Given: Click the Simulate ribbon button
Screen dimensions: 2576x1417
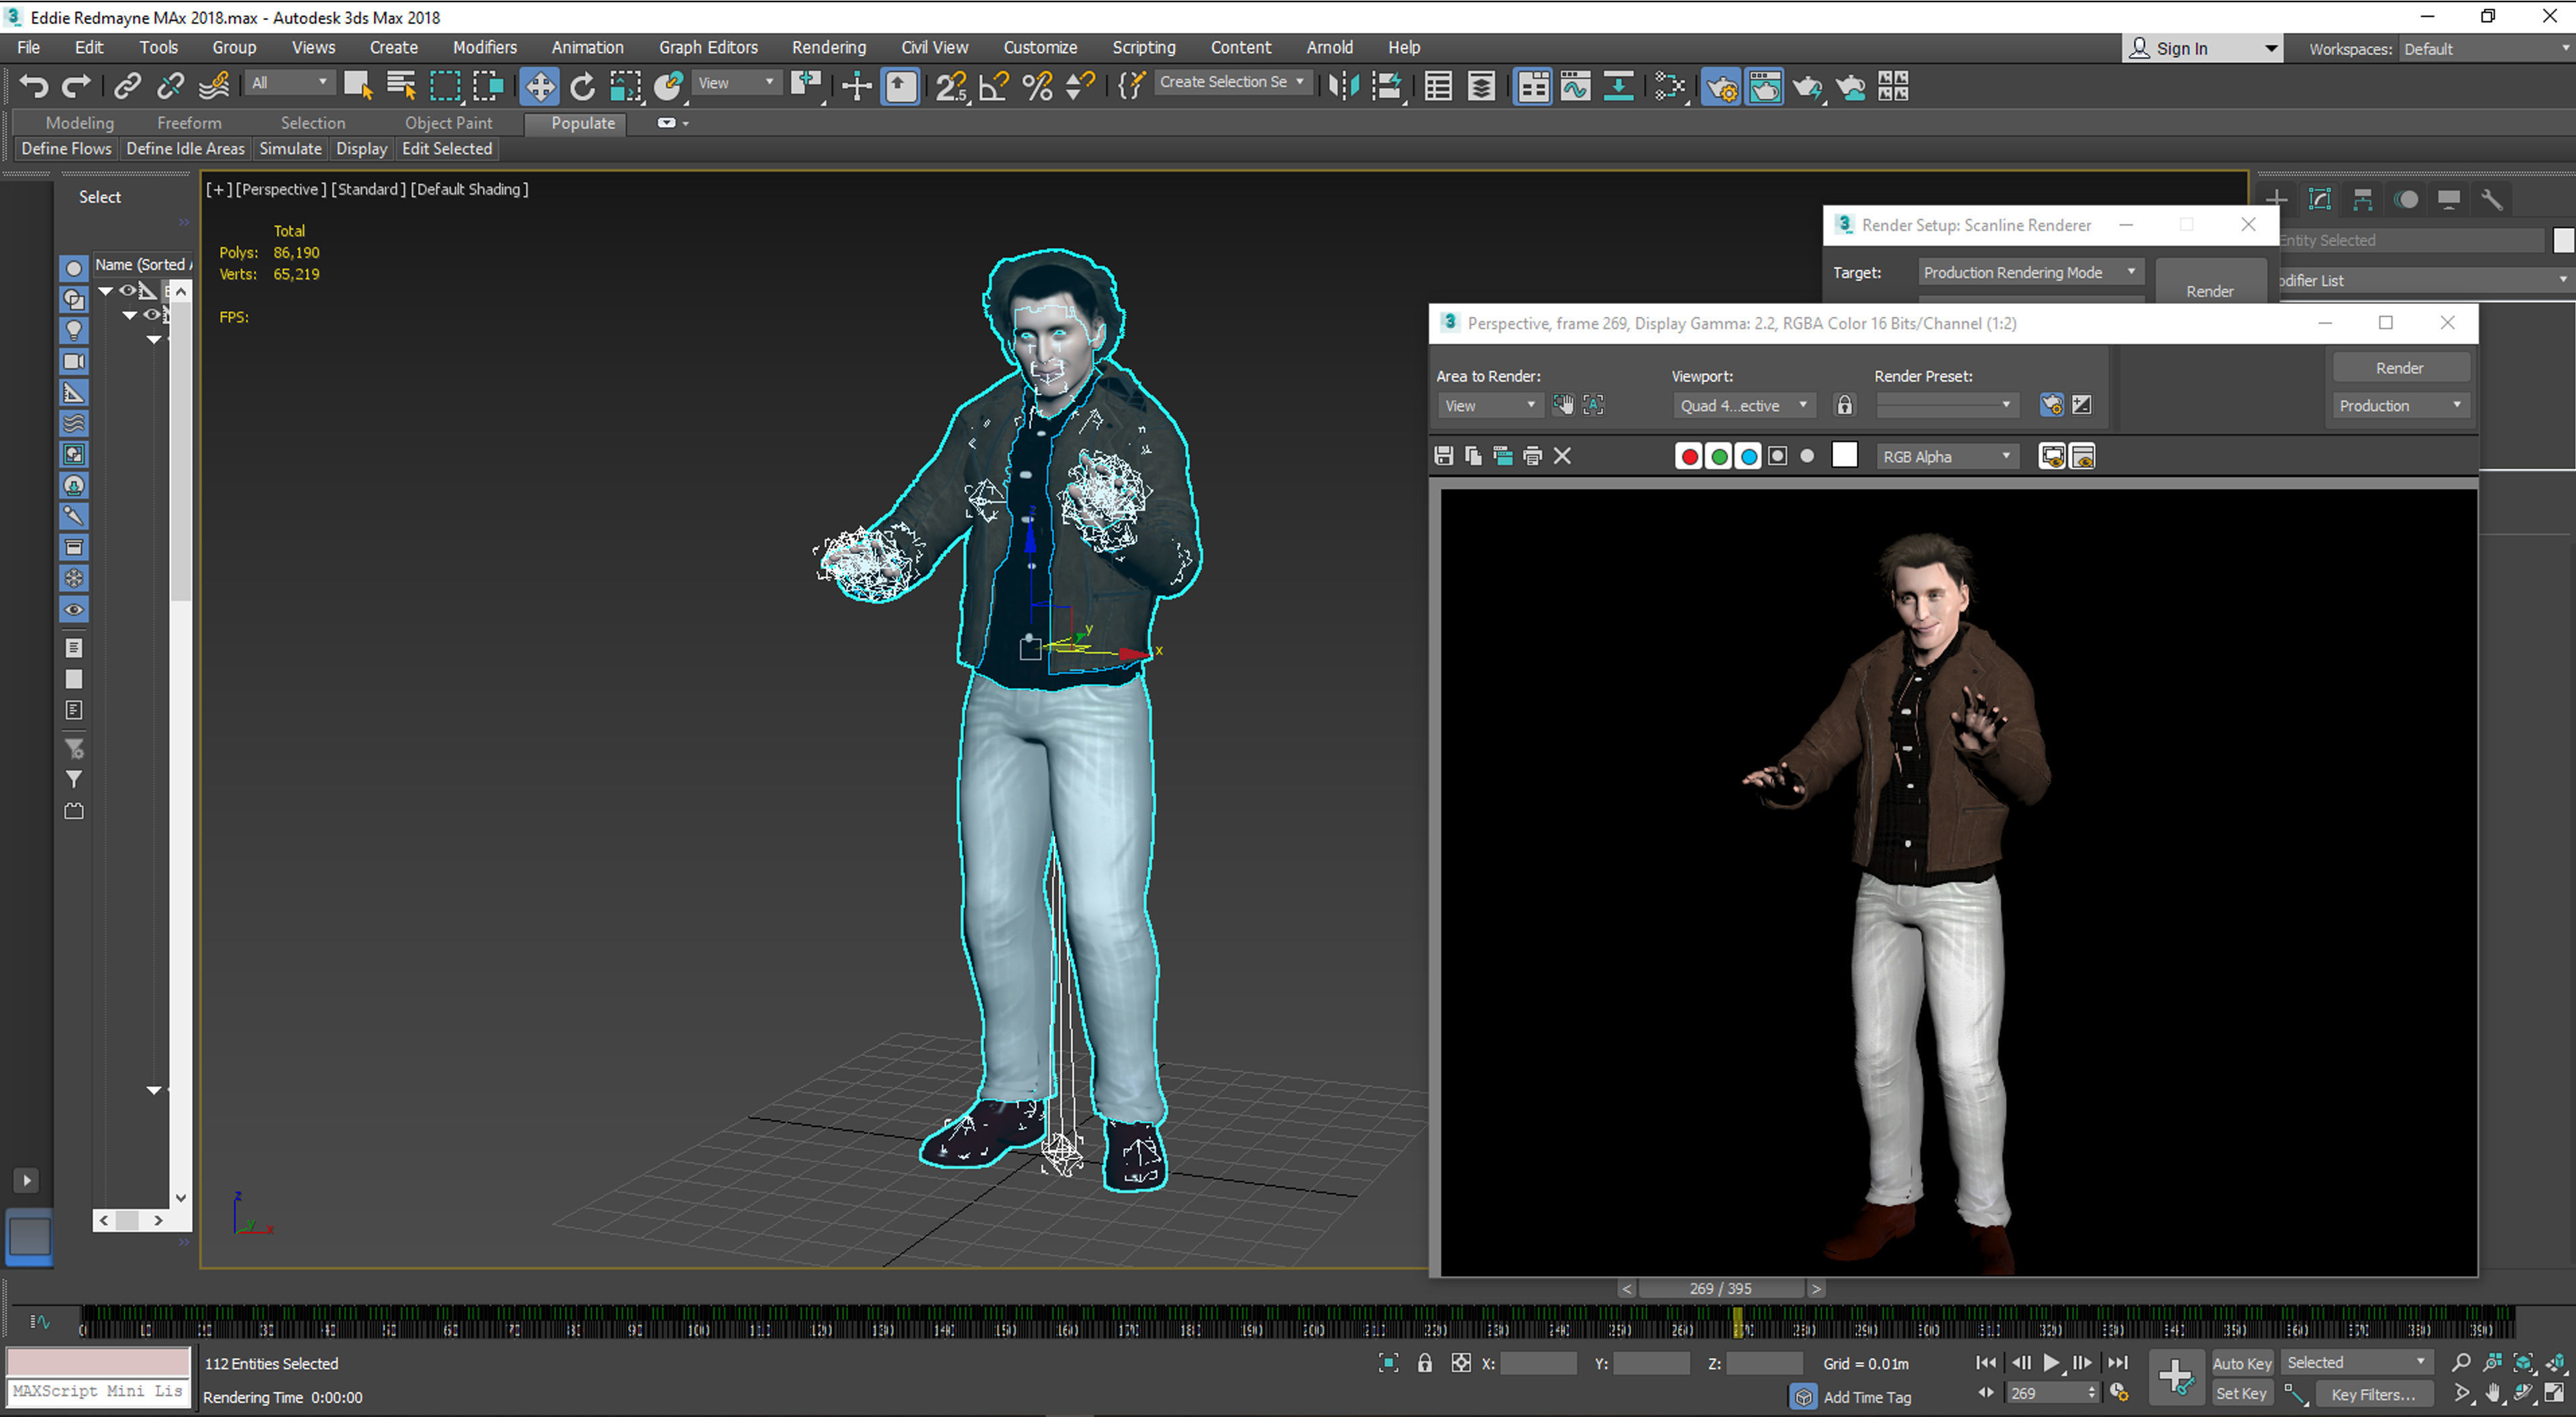Looking at the screenshot, I should tap(290, 148).
